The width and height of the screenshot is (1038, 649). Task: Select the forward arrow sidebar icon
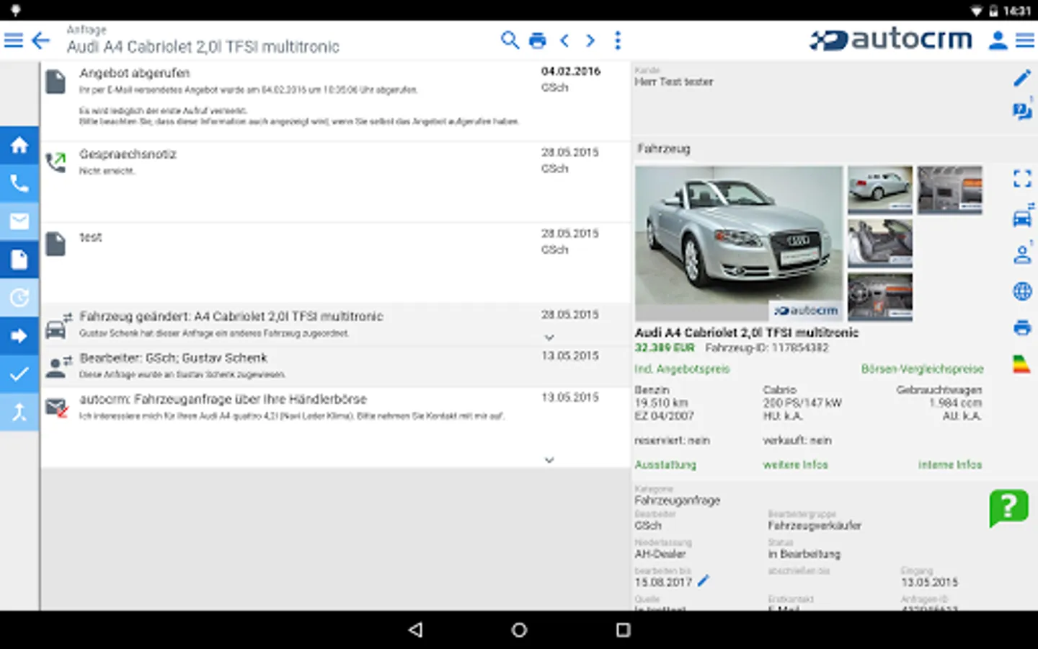point(19,336)
